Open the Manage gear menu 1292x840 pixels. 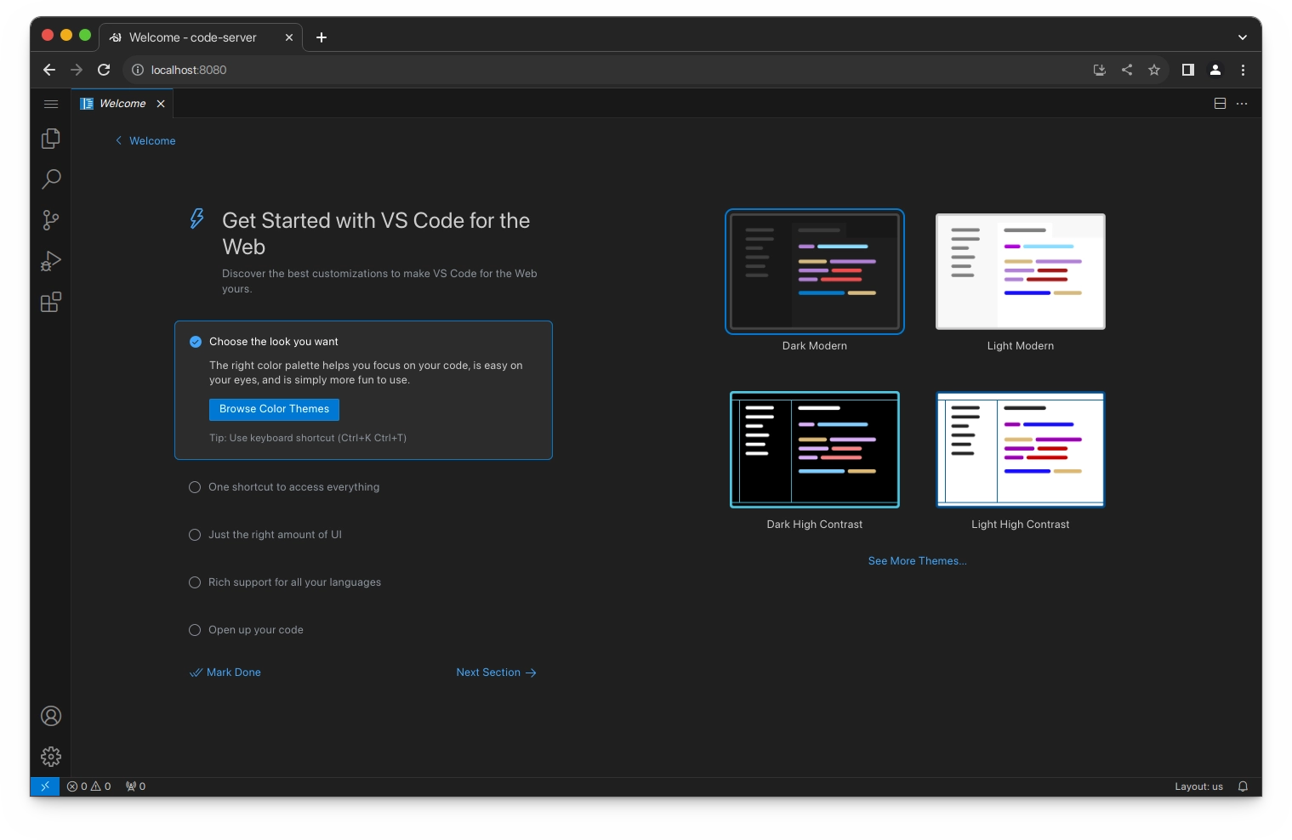pos(51,757)
